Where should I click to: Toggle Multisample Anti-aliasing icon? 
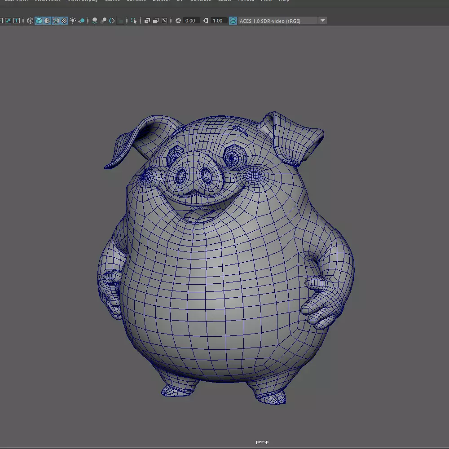(112, 21)
